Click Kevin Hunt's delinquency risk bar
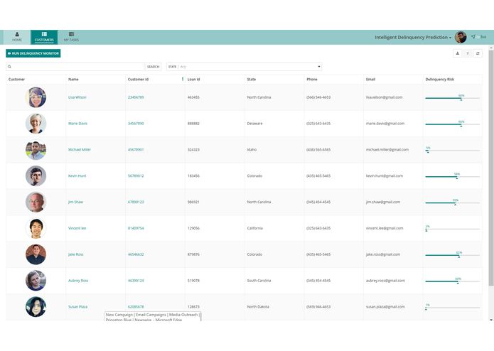The image size is (494, 351). [452, 176]
